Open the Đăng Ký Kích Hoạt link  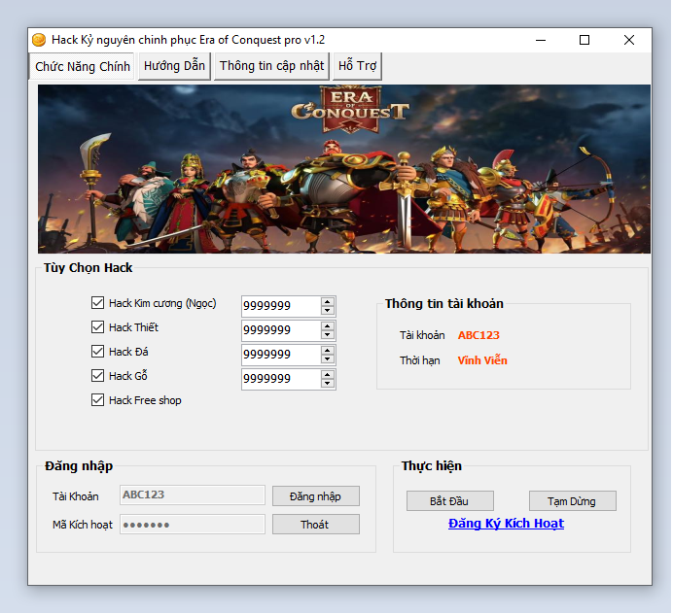pyautogui.click(x=506, y=524)
